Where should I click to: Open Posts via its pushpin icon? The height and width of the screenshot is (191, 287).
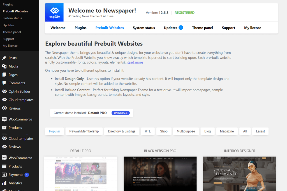(x=4, y=58)
